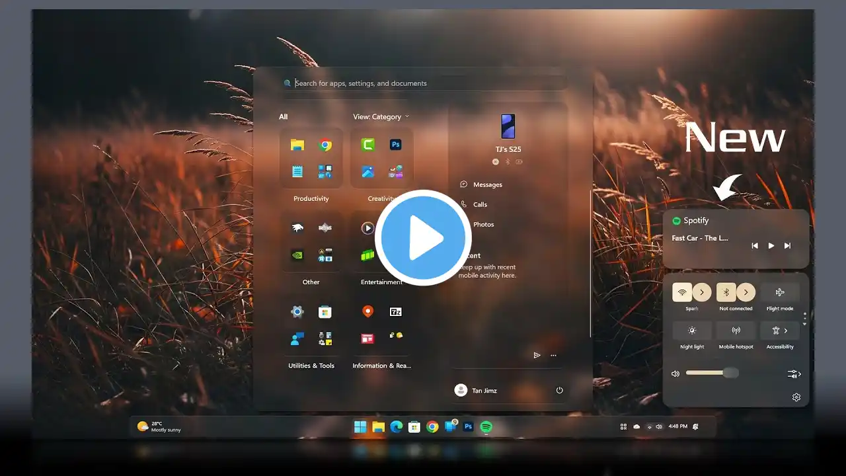846x476 pixels.
Task: Enable Mobile hotspot
Action: pyautogui.click(x=736, y=331)
